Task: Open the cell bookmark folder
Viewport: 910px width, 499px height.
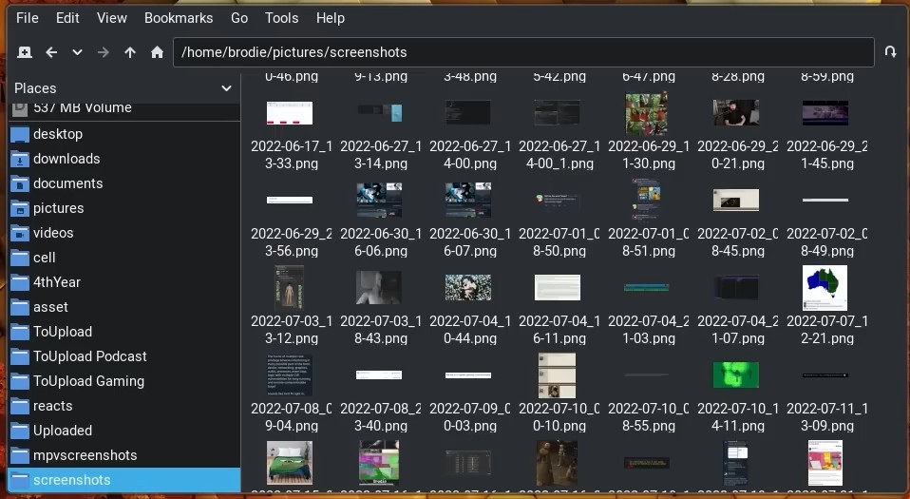Action: (x=124, y=258)
